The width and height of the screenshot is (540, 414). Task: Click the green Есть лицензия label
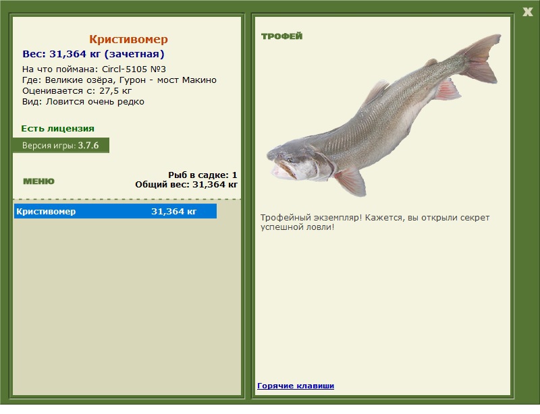tap(57, 128)
